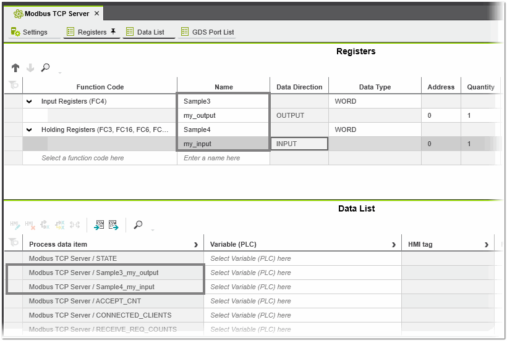This screenshot has height=341, width=507.
Task: Switch to the Settings tab
Action: pyautogui.click(x=30, y=32)
